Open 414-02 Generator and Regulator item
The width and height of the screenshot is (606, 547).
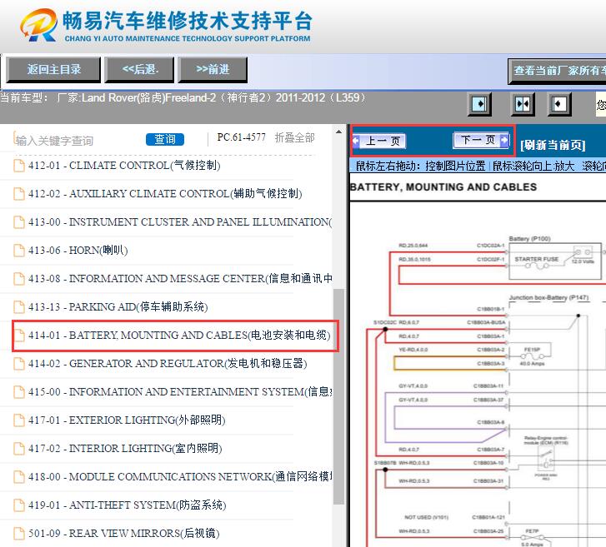point(168,363)
